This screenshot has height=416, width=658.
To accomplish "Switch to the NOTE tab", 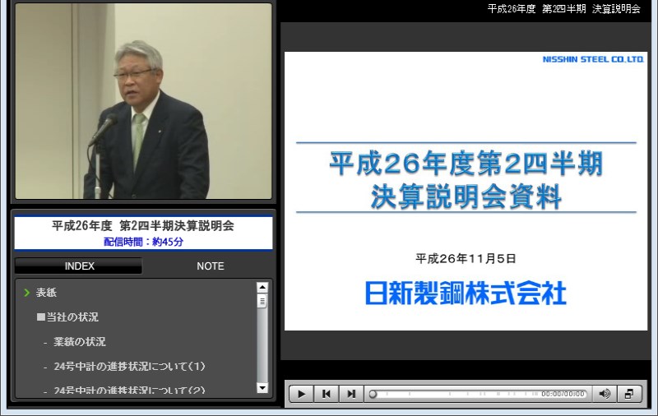I will tap(211, 266).
